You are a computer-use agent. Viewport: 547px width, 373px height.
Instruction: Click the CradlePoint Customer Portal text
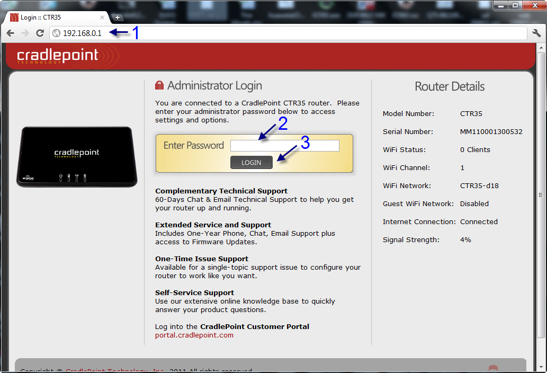[x=255, y=327]
